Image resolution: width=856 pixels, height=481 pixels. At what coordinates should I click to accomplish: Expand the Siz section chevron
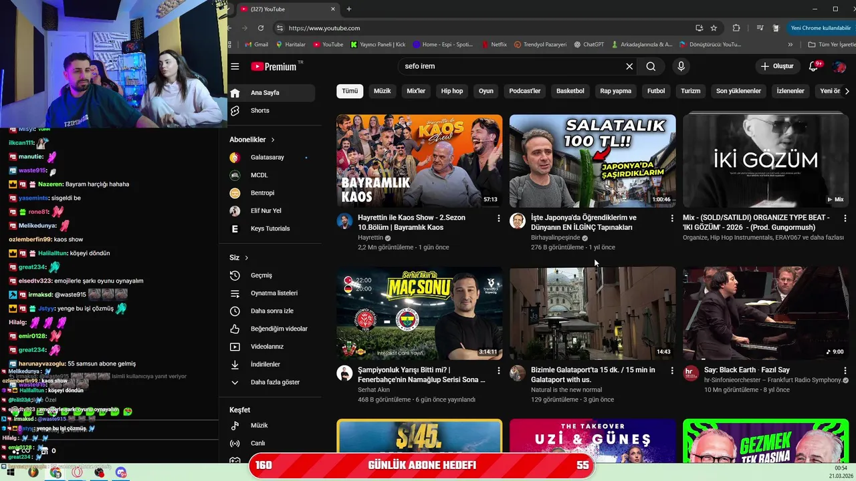pyautogui.click(x=246, y=257)
